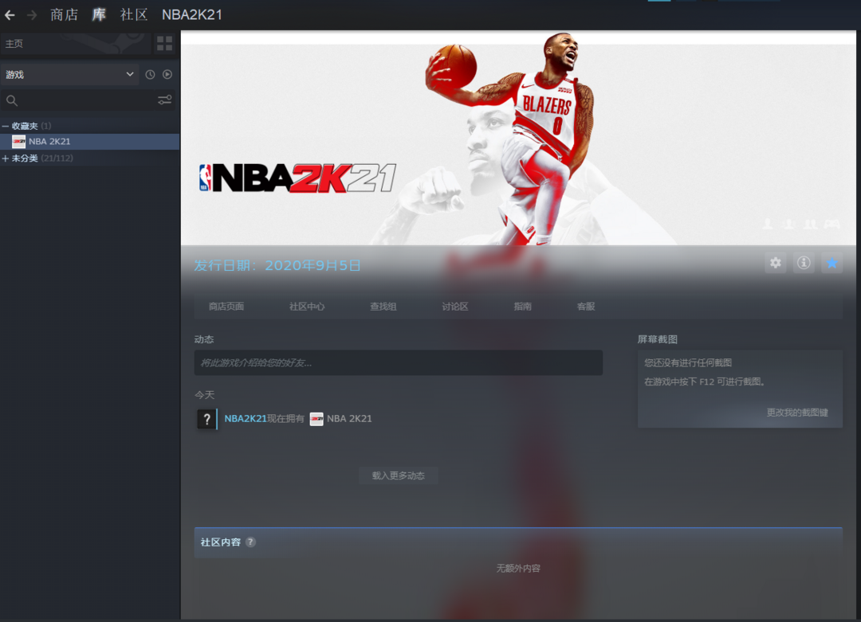
Task: Click the activity post input field
Action: pos(398,363)
